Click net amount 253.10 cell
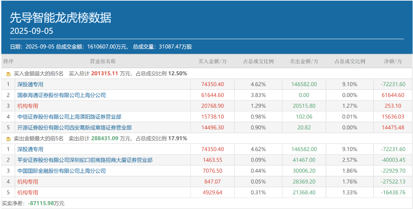The width and height of the screenshot is (413, 209). 393,106
